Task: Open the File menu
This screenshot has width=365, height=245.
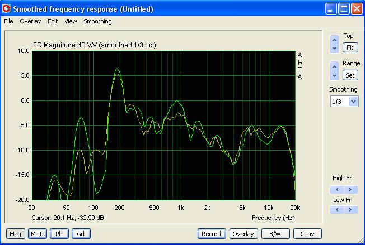Action: (x=8, y=21)
